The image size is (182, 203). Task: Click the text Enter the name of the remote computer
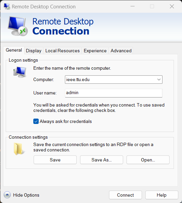pos(72,68)
